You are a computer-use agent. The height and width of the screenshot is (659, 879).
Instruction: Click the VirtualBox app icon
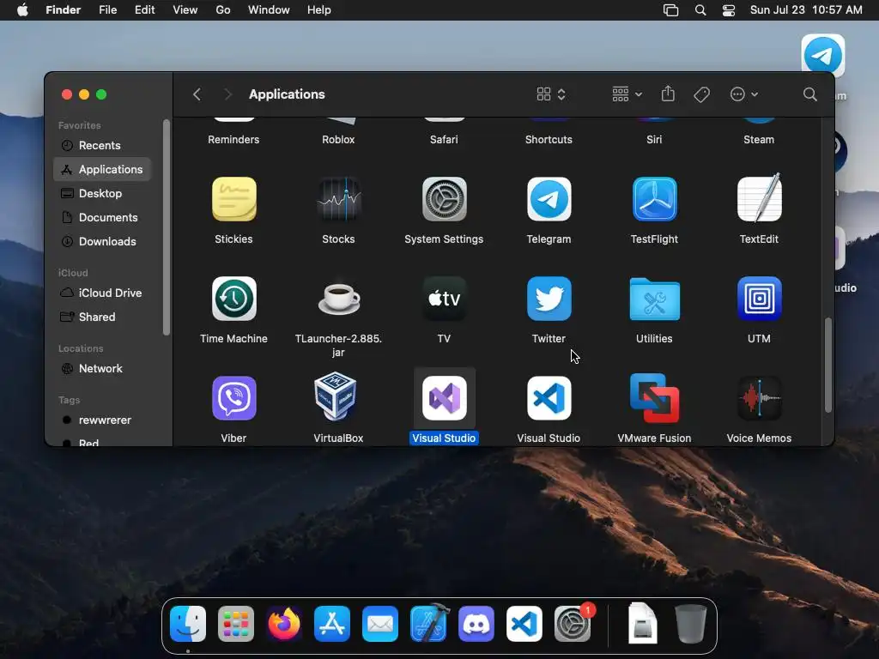336,396
